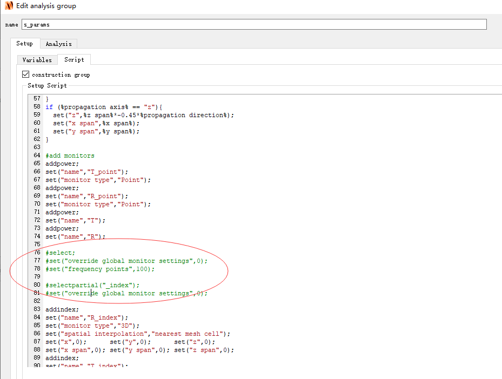This screenshot has width=502, height=379.
Task: Open the Variables sub-tab
Action: (x=37, y=60)
